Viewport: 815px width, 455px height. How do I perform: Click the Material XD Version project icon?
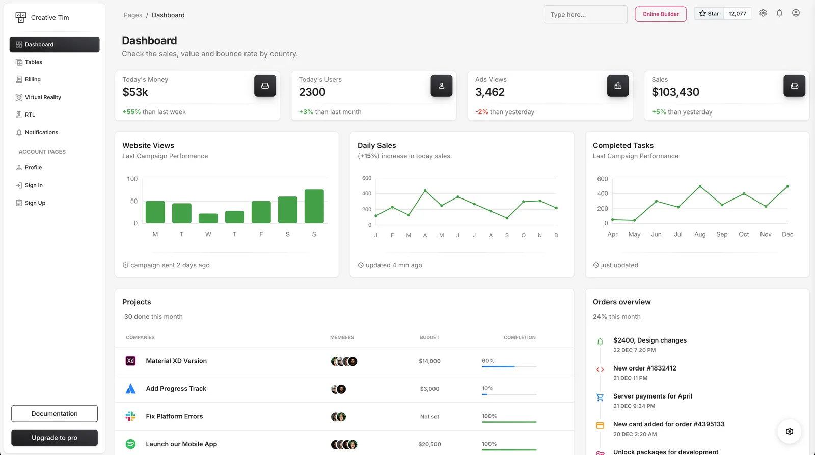130,361
